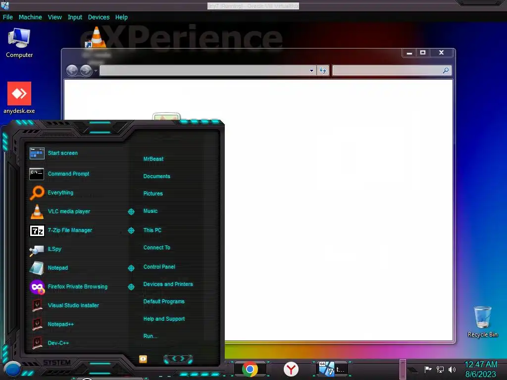Viewport: 507px width, 380px height.
Task: Open the network tray icon
Action: (x=440, y=369)
